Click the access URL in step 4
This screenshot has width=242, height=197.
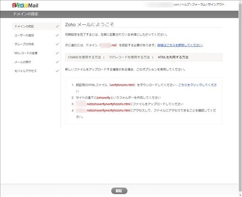point(103,110)
